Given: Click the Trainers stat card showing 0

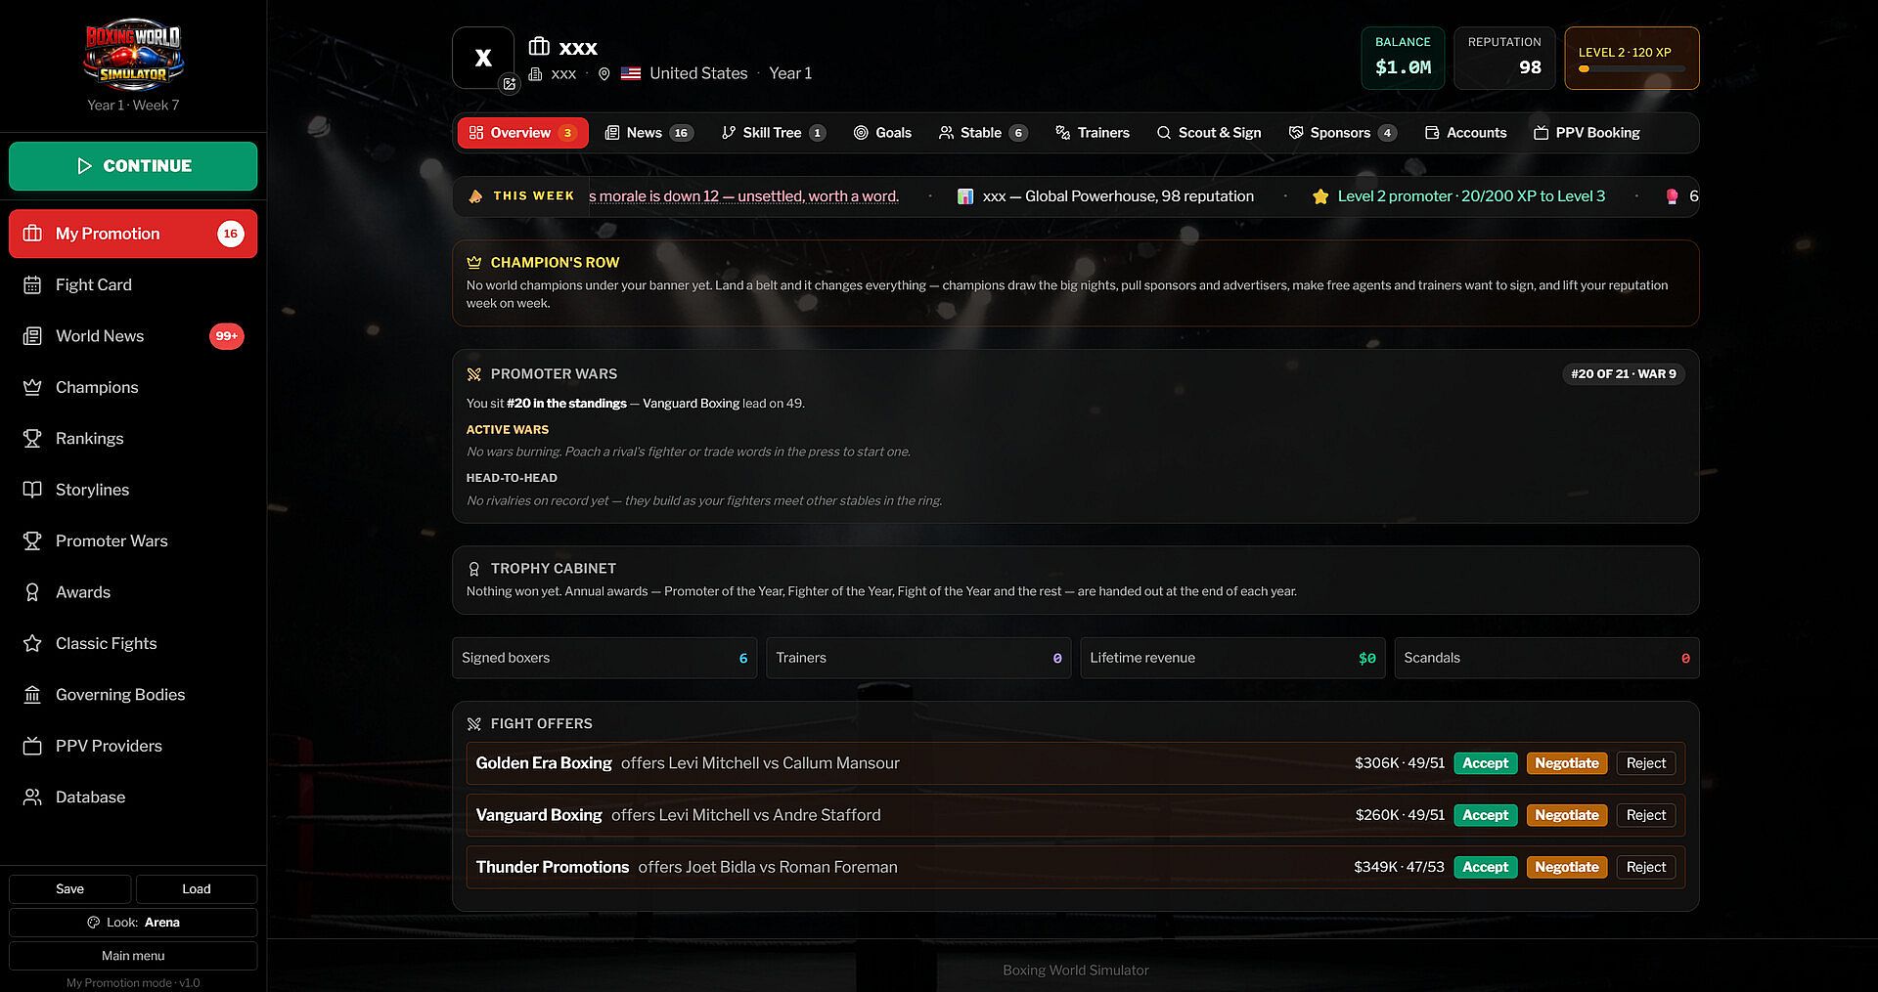Looking at the screenshot, I should 918,658.
